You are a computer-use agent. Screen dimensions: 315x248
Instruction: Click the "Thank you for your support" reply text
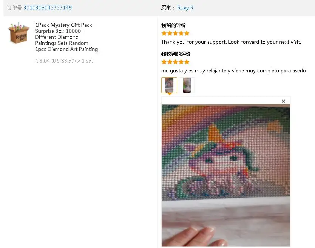pyautogui.click(x=231, y=42)
